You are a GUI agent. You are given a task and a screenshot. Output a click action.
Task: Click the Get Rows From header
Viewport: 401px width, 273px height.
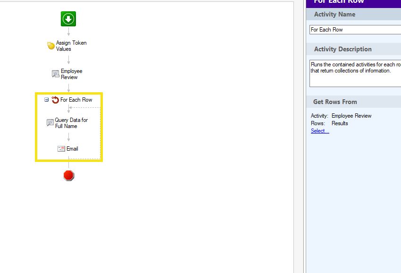point(353,102)
